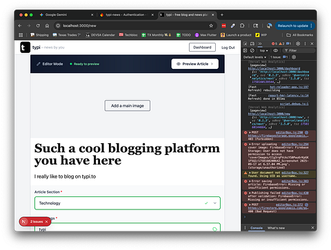Focus the console Filter input field
The width and height of the screenshot is (331, 250).
coord(299,50)
